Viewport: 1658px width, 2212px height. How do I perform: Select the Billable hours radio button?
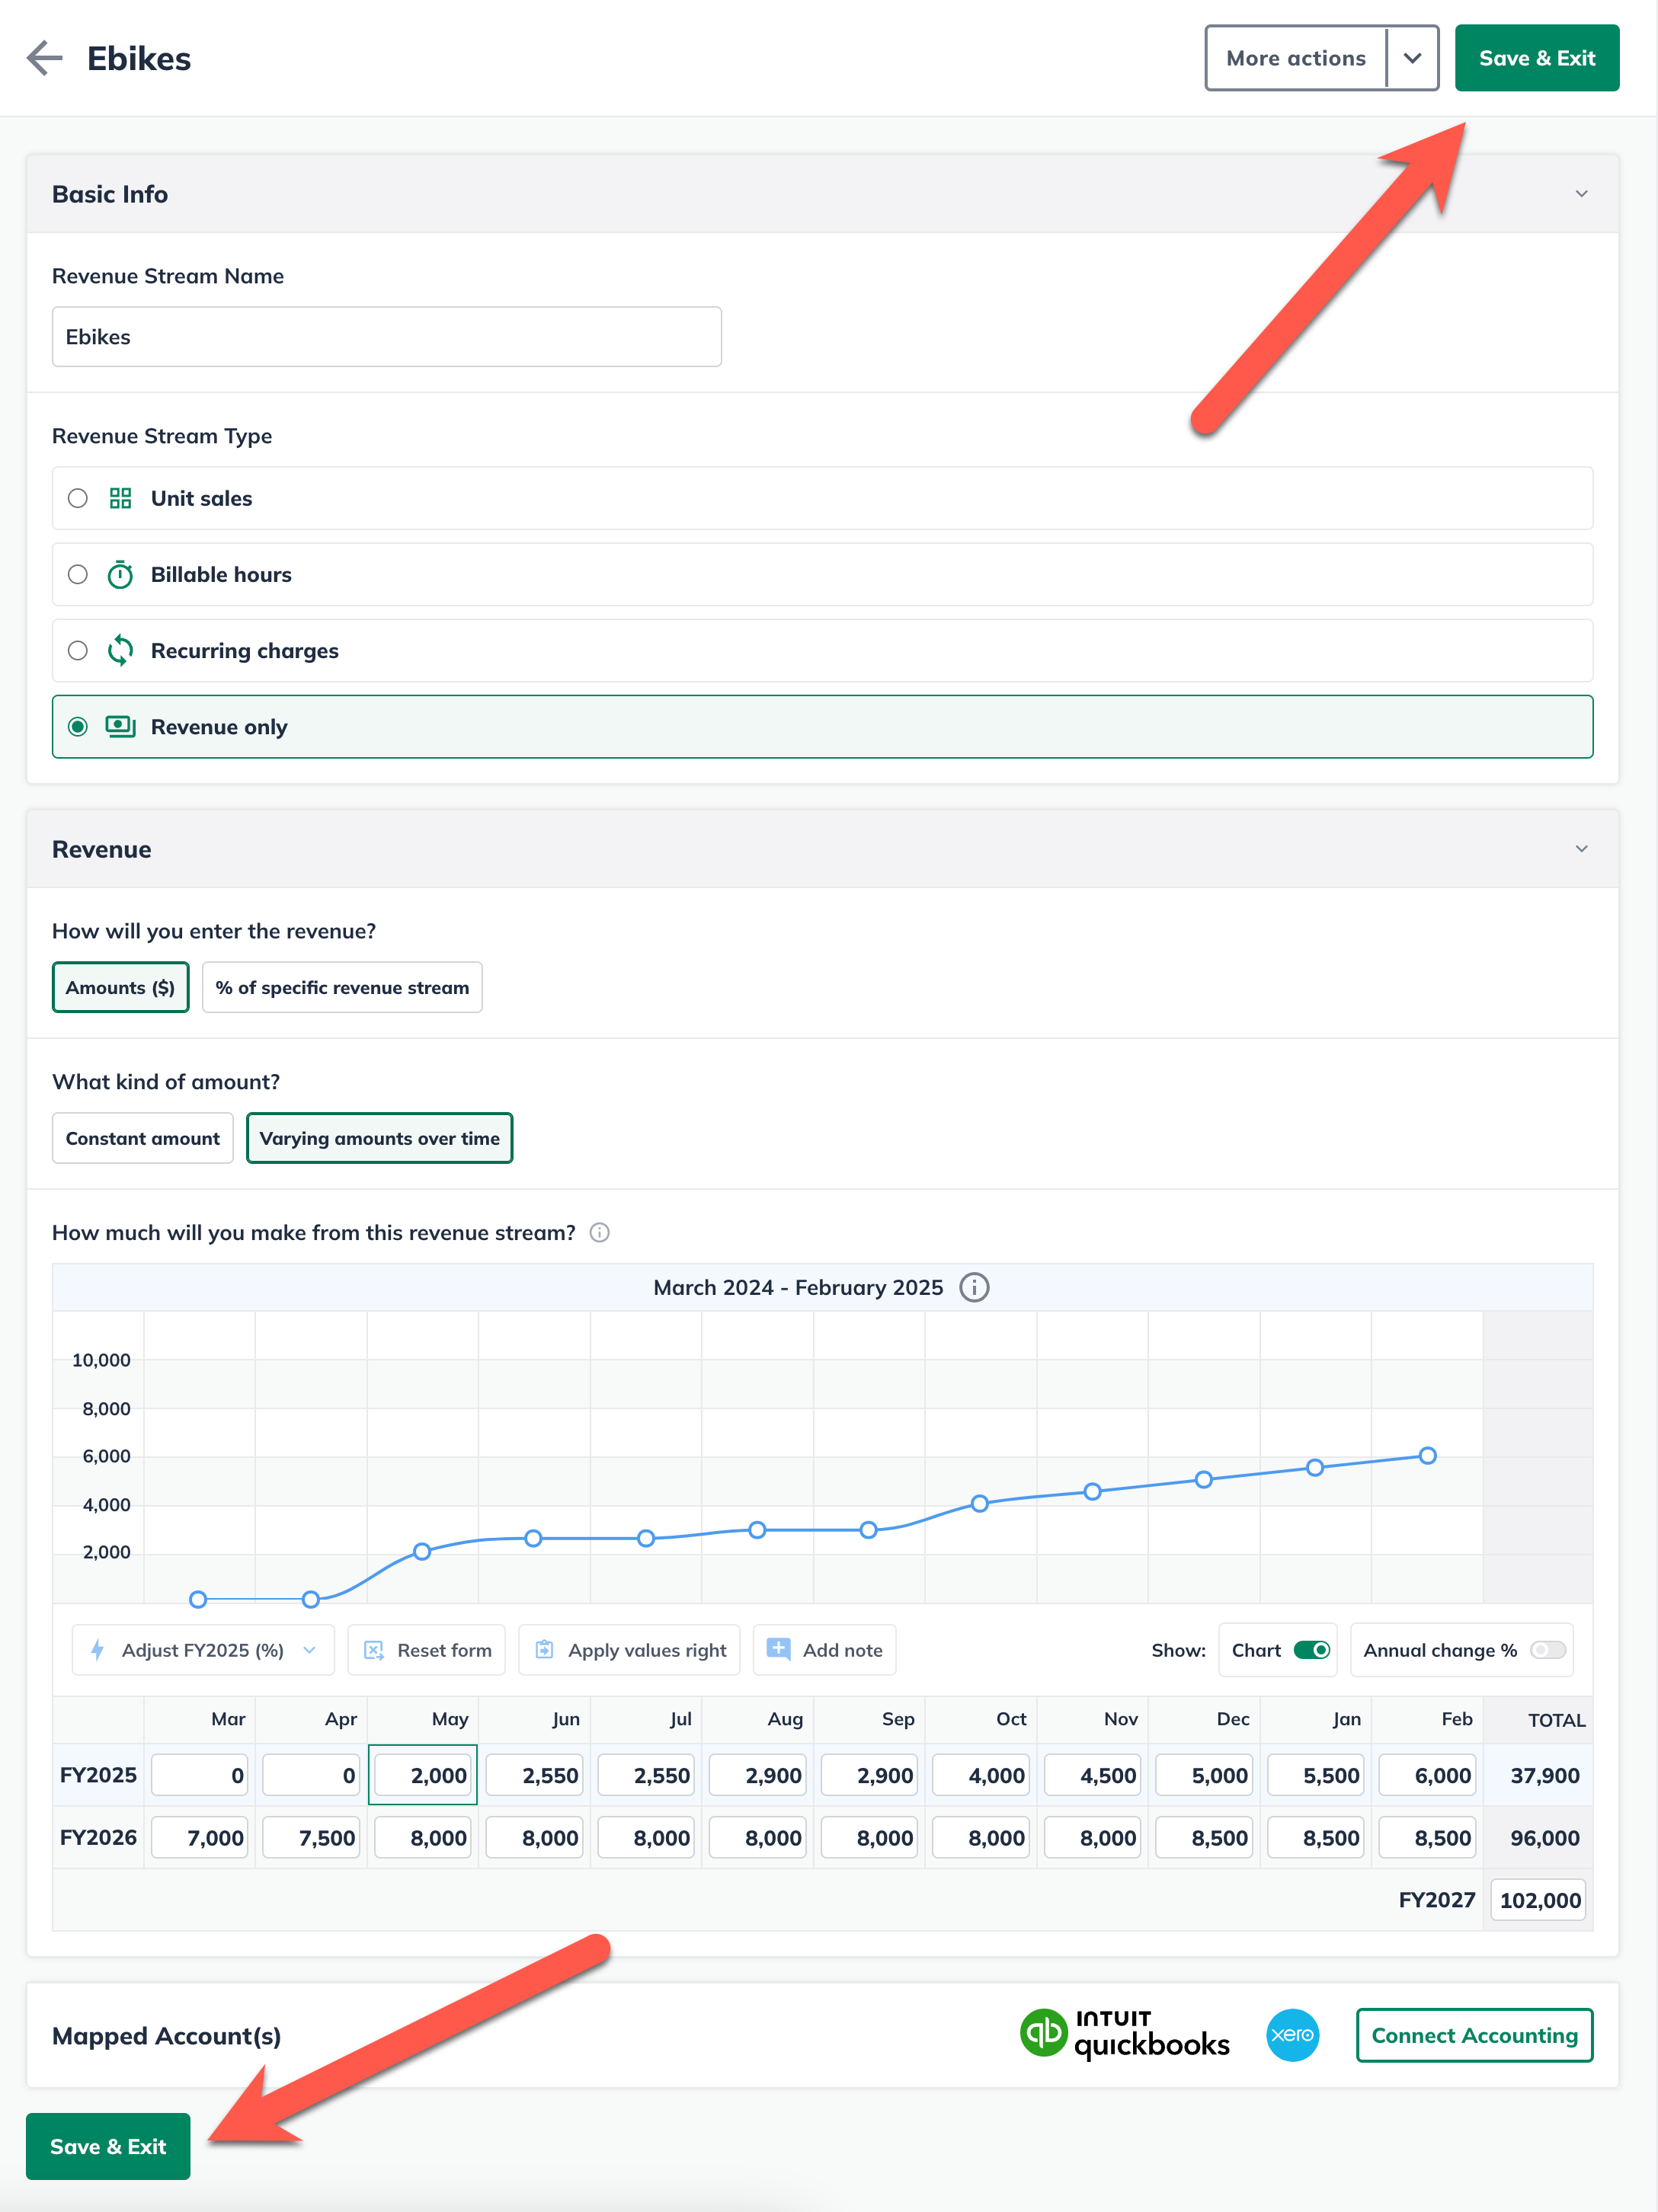(78, 574)
